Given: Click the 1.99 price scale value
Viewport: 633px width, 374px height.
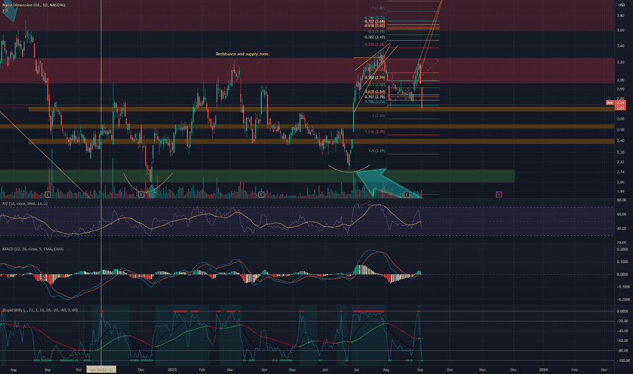Looking at the screenshot, I should click(621, 192).
